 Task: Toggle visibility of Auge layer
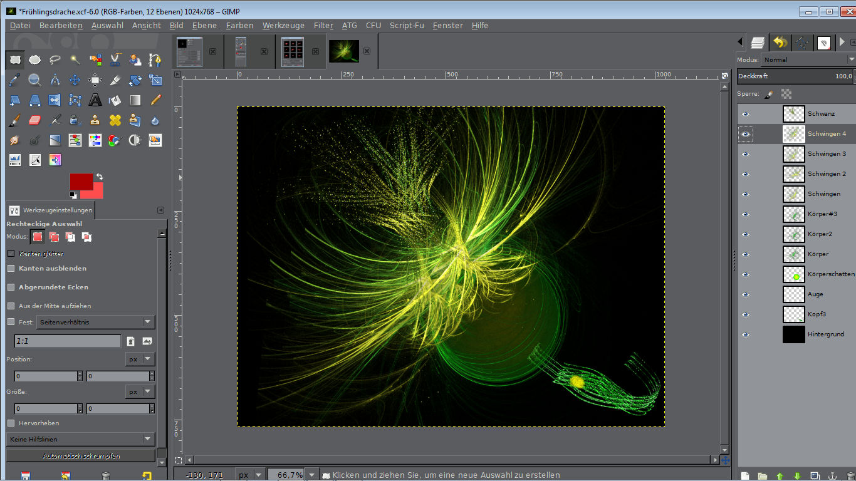coord(745,294)
